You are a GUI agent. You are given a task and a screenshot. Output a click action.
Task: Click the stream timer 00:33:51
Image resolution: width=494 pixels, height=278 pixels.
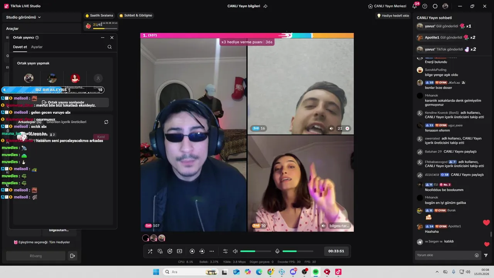(x=336, y=251)
